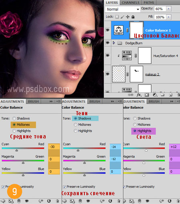180x204 pixels.
Task: Click the Hue/Saturation 4 adjustment icon
Action: click(127, 56)
